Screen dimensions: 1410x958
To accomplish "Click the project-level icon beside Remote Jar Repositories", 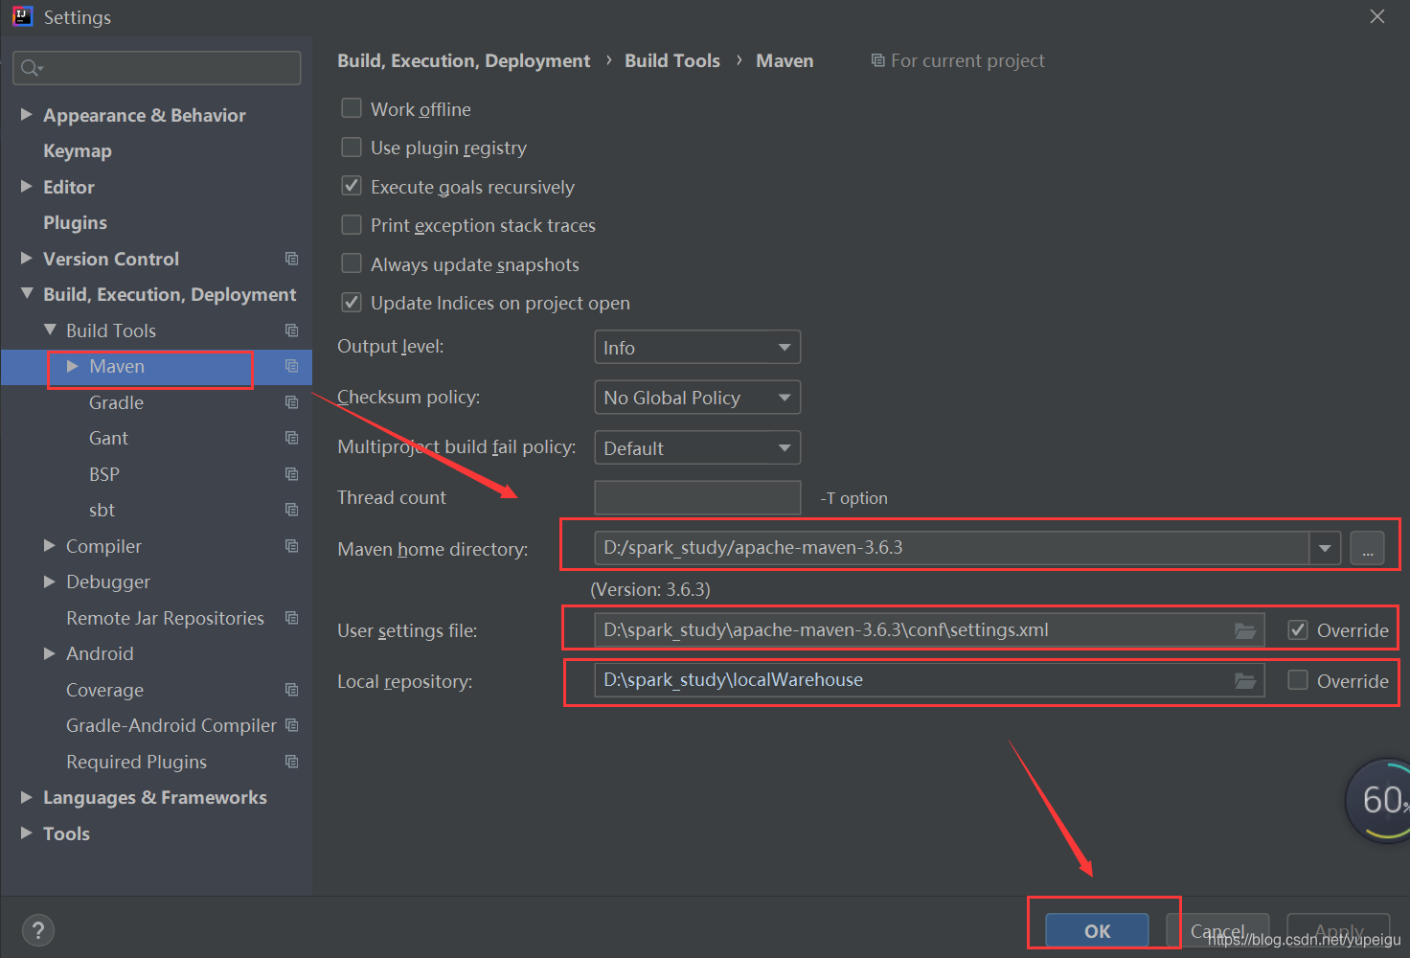I will point(292,618).
